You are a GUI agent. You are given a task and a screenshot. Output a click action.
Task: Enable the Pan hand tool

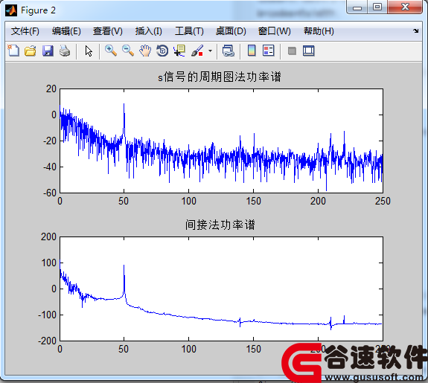[145, 51]
